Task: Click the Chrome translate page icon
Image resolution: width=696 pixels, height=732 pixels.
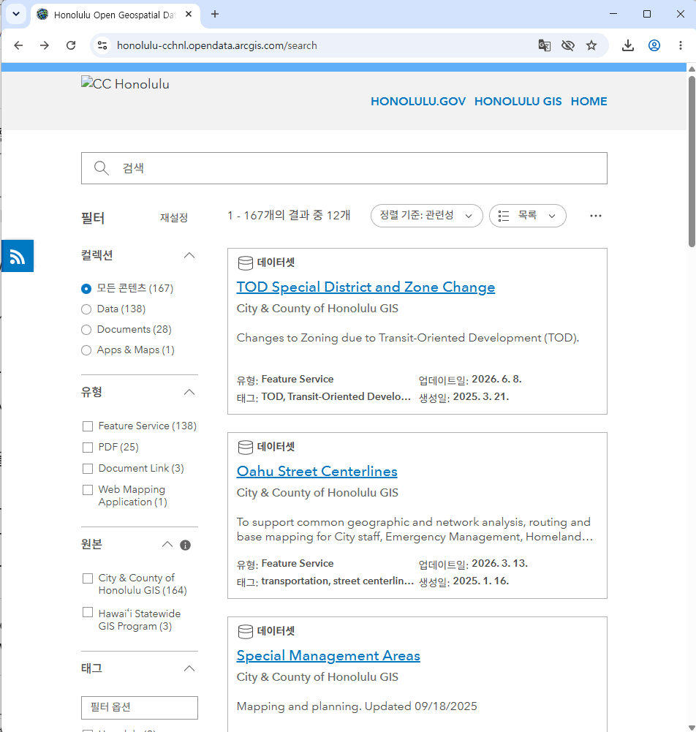Action: [544, 45]
